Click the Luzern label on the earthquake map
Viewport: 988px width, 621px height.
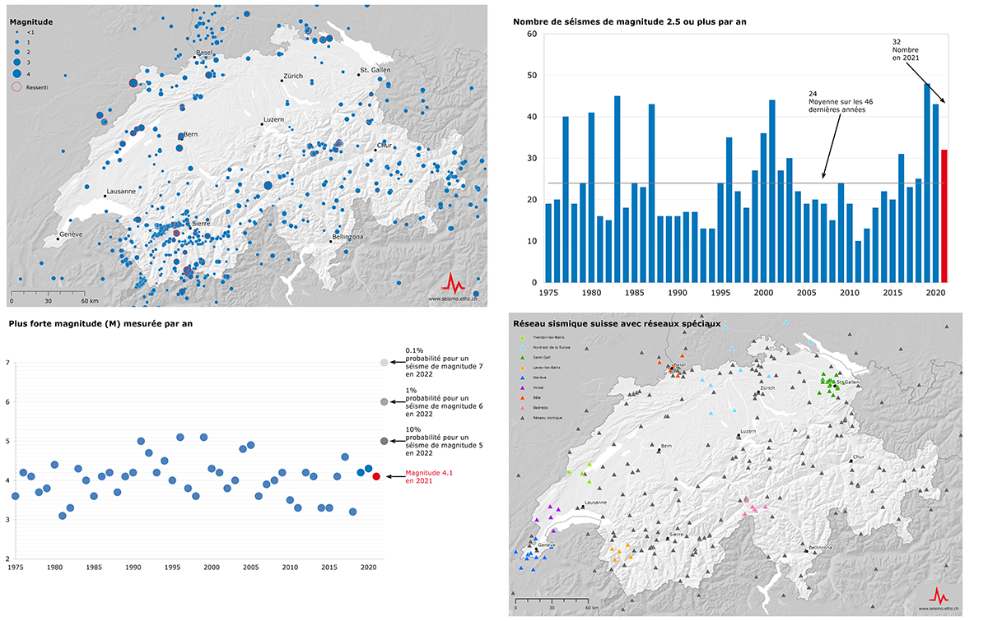click(273, 119)
